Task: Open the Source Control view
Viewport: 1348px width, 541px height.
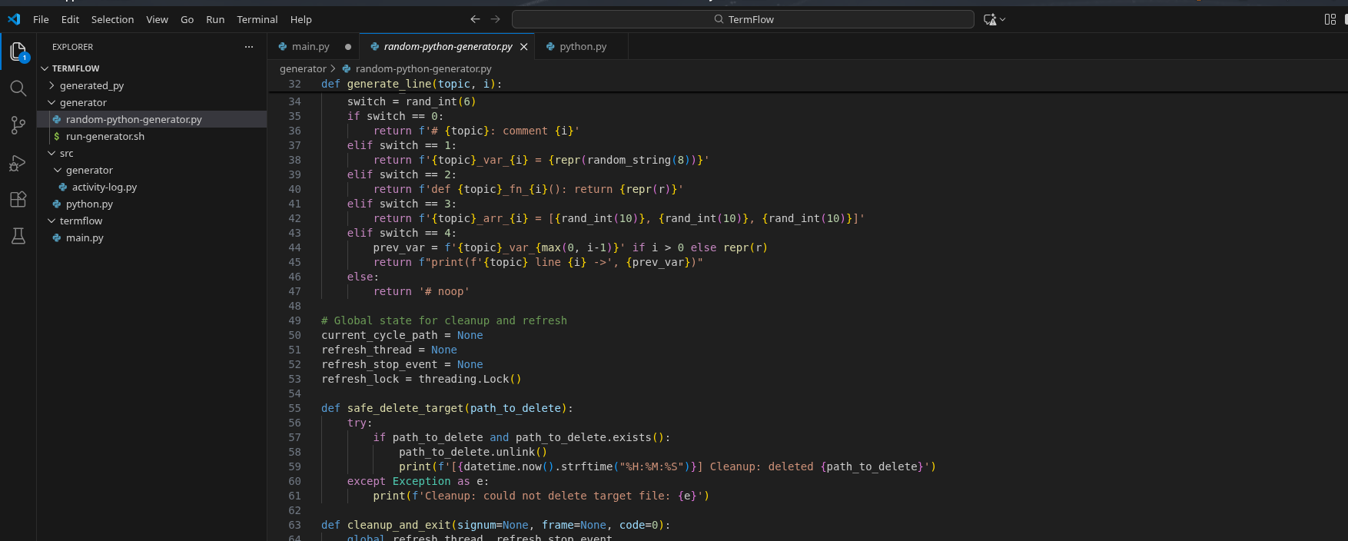Action: coord(18,125)
